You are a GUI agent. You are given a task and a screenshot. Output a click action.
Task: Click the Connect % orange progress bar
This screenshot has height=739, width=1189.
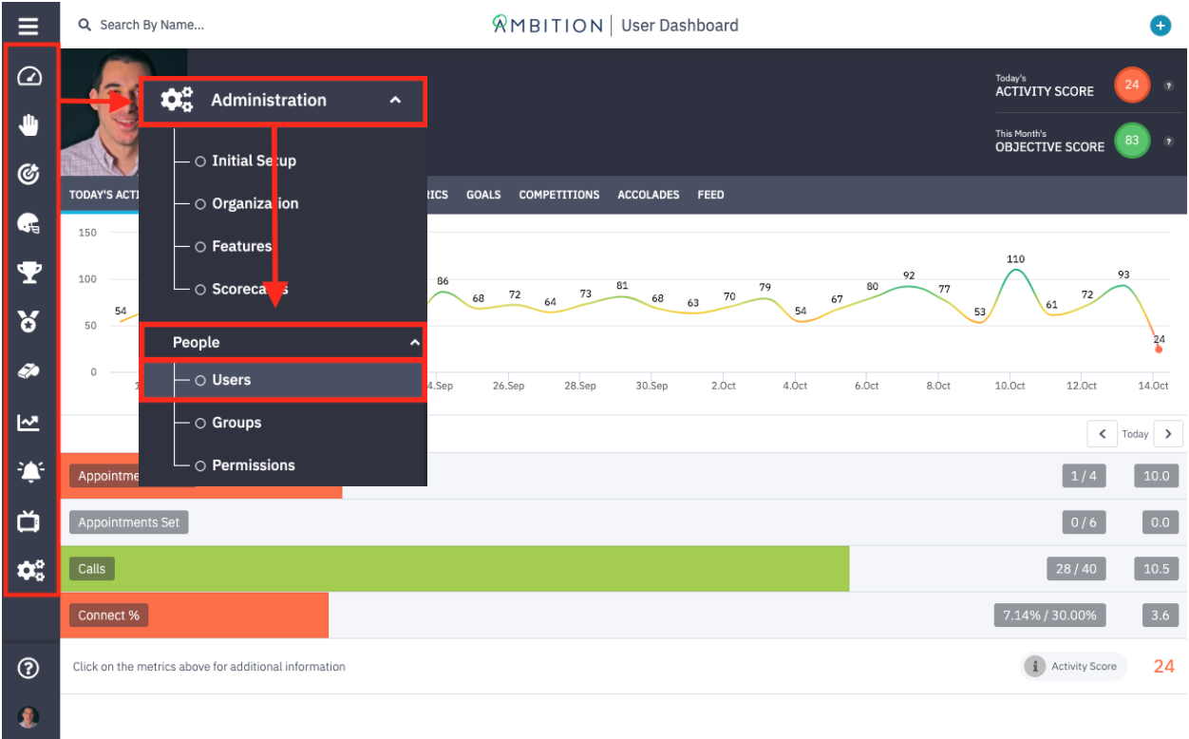pos(195,616)
